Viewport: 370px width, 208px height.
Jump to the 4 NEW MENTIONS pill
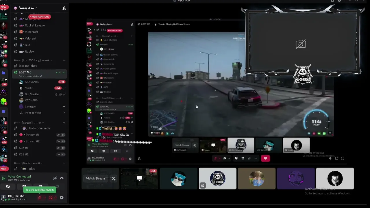click(39, 17)
